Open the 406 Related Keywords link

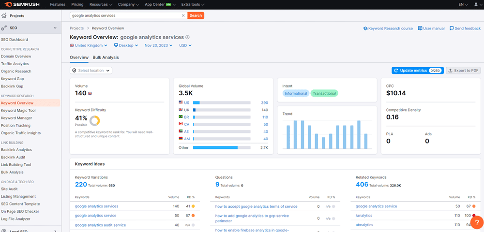point(362,185)
